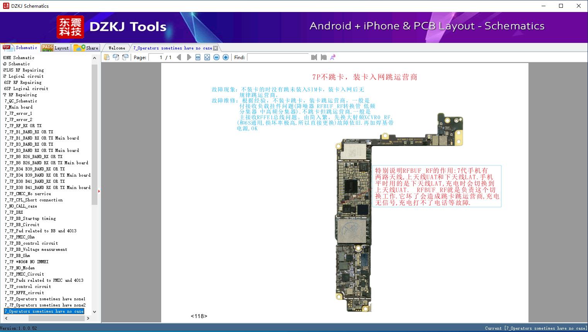The width and height of the screenshot is (588, 332).
Task: Select 7_7P_CMCC_No service item
Action: click(28, 194)
